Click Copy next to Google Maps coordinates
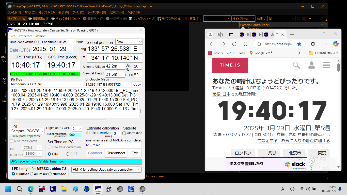This screenshot has height=195, width=347. pyautogui.click(x=137, y=84)
